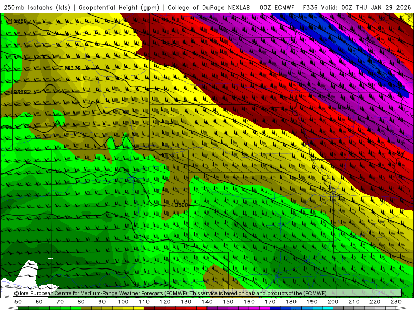Click the 80 value on the color scale
The width and height of the screenshot is (414, 311).
[x=81, y=302]
